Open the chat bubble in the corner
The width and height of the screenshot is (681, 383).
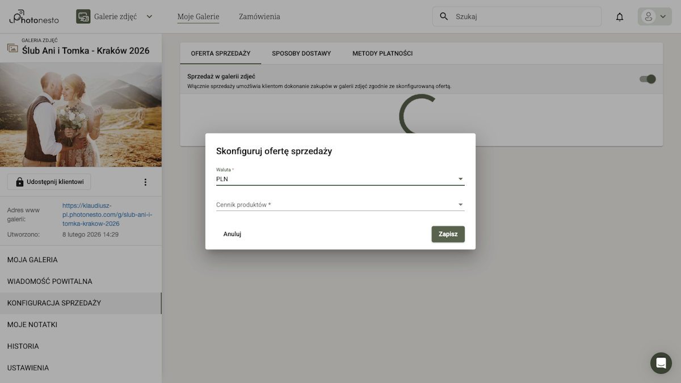(660, 363)
